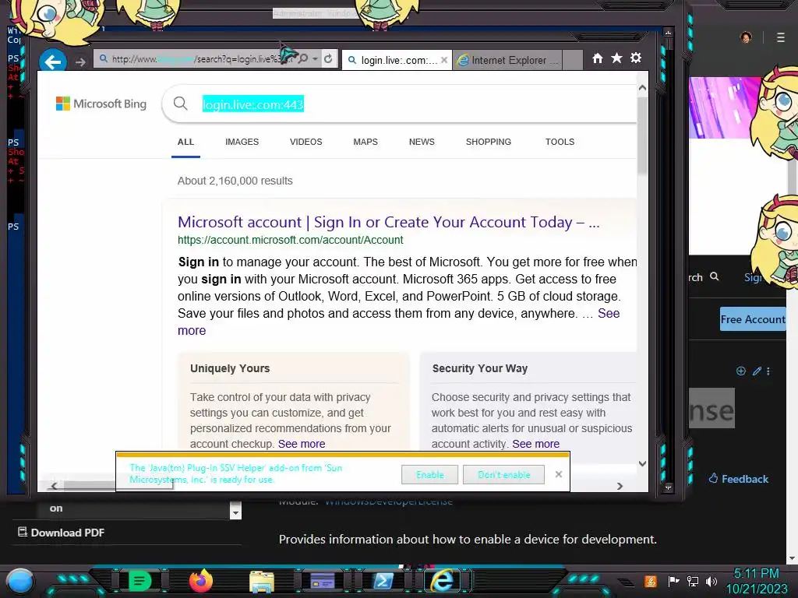Click the Java update tray icon
This screenshot has width=798, height=598.
[x=651, y=581]
